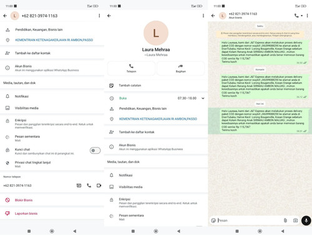Tap Tambah ke daftar kontak in middle screen
312x236 pixels.
pos(156,132)
